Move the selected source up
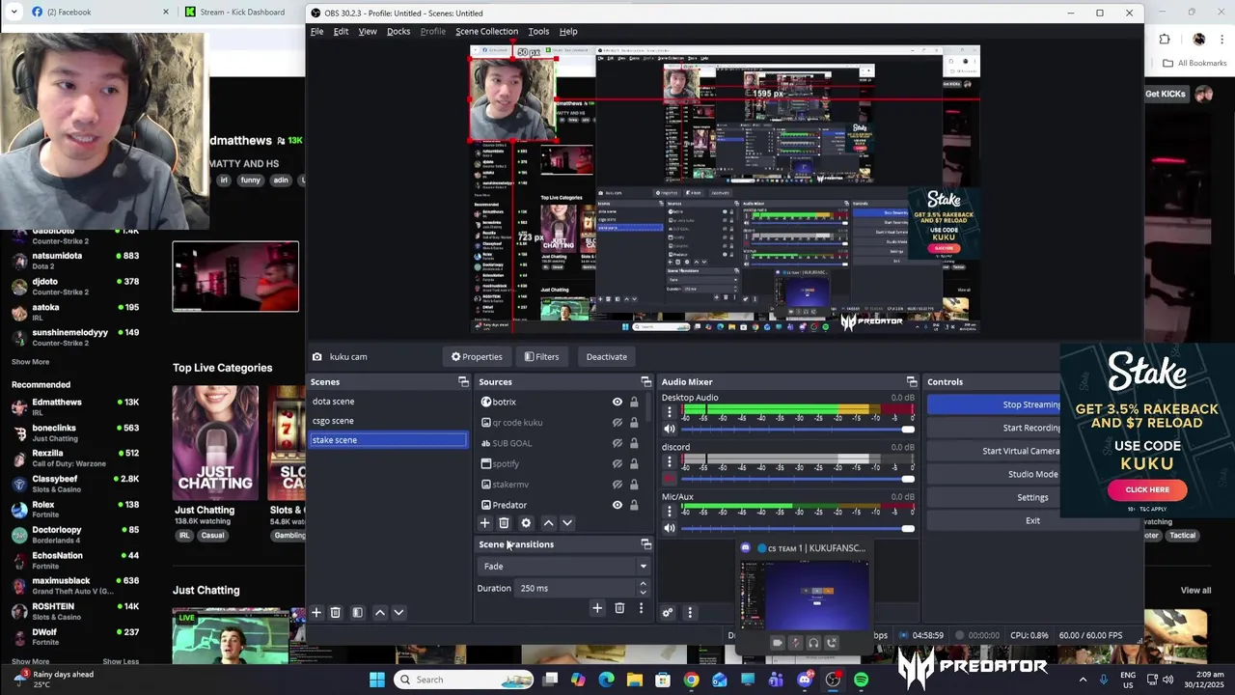This screenshot has height=695, width=1235. 548,523
